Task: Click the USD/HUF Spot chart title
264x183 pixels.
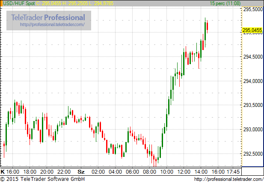Action: point(19,3)
